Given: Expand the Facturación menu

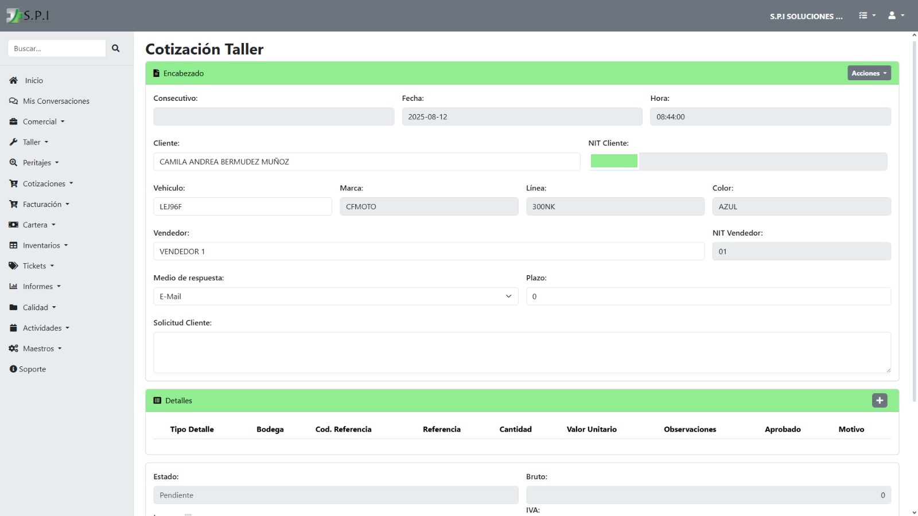Looking at the screenshot, I should tap(46, 204).
